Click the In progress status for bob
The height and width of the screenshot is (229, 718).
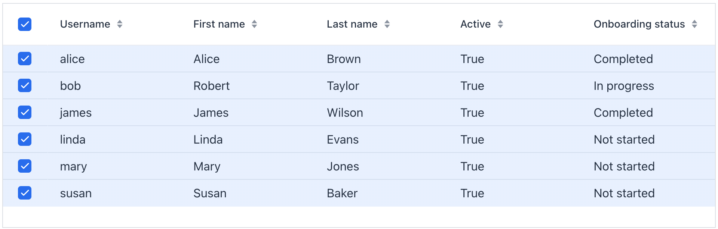(x=624, y=85)
